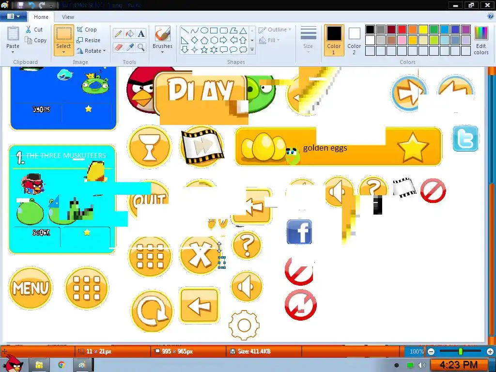Expand the Paste options arrow
Screen dimensions: 496x372
point(13,52)
